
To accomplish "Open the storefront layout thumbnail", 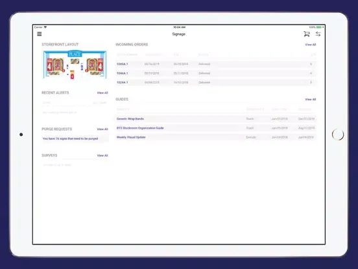I will point(75,65).
